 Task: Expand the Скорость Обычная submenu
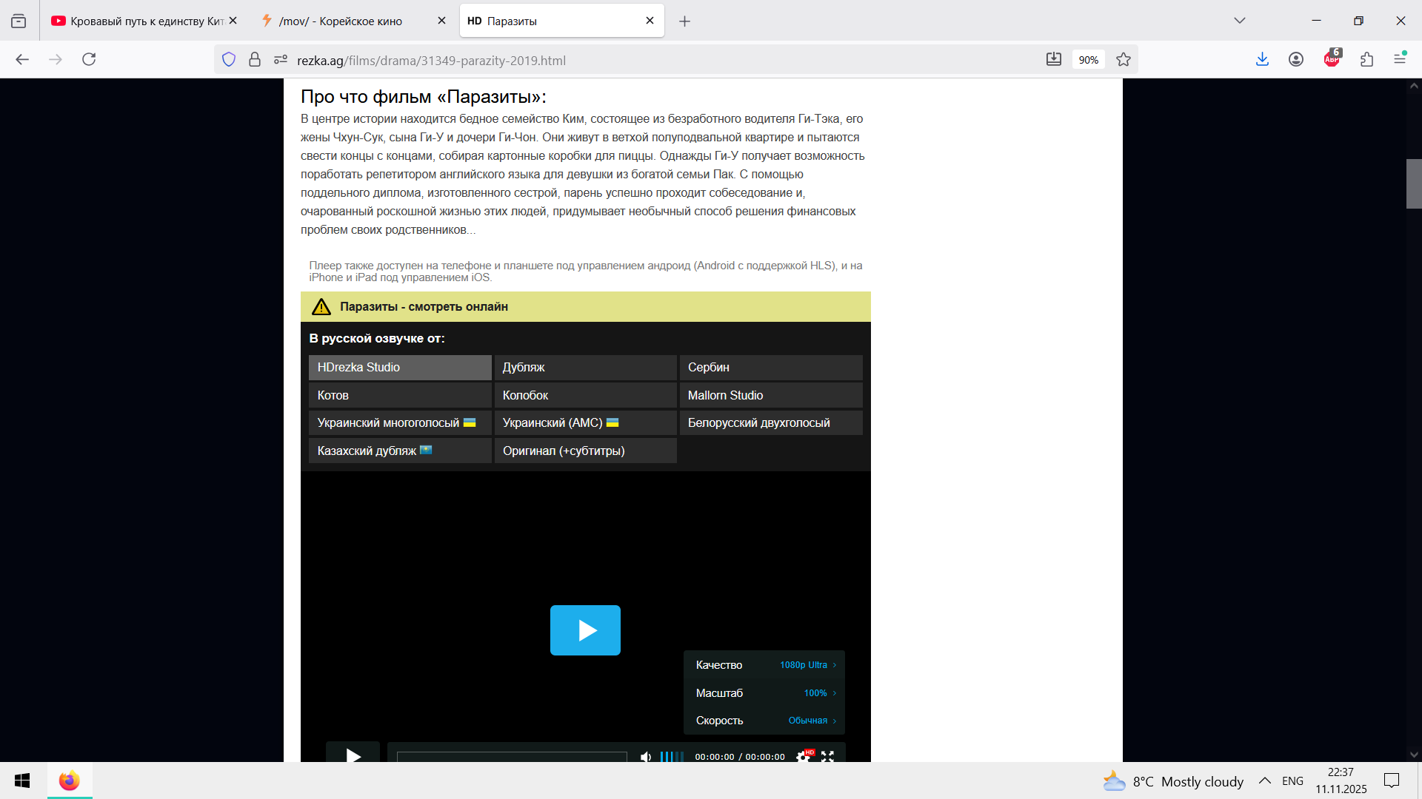pyautogui.click(x=764, y=721)
